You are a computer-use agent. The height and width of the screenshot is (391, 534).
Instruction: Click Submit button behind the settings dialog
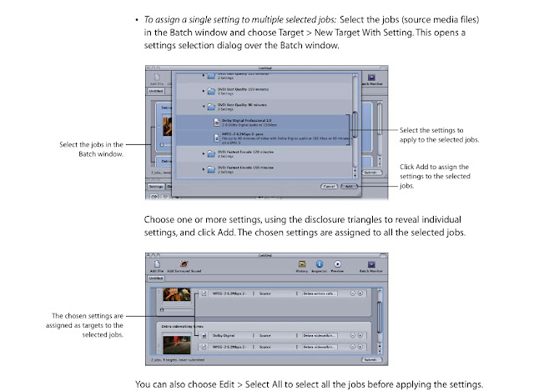coord(371,173)
